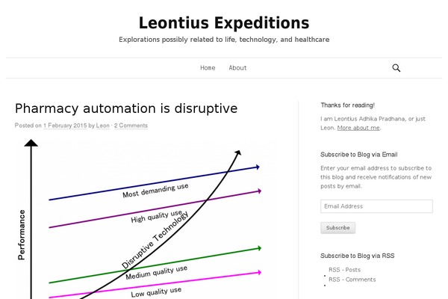Image resolution: width=448 pixels, height=299 pixels.
Task: Click the Subscribe button
Action: [x=338, y=228]
